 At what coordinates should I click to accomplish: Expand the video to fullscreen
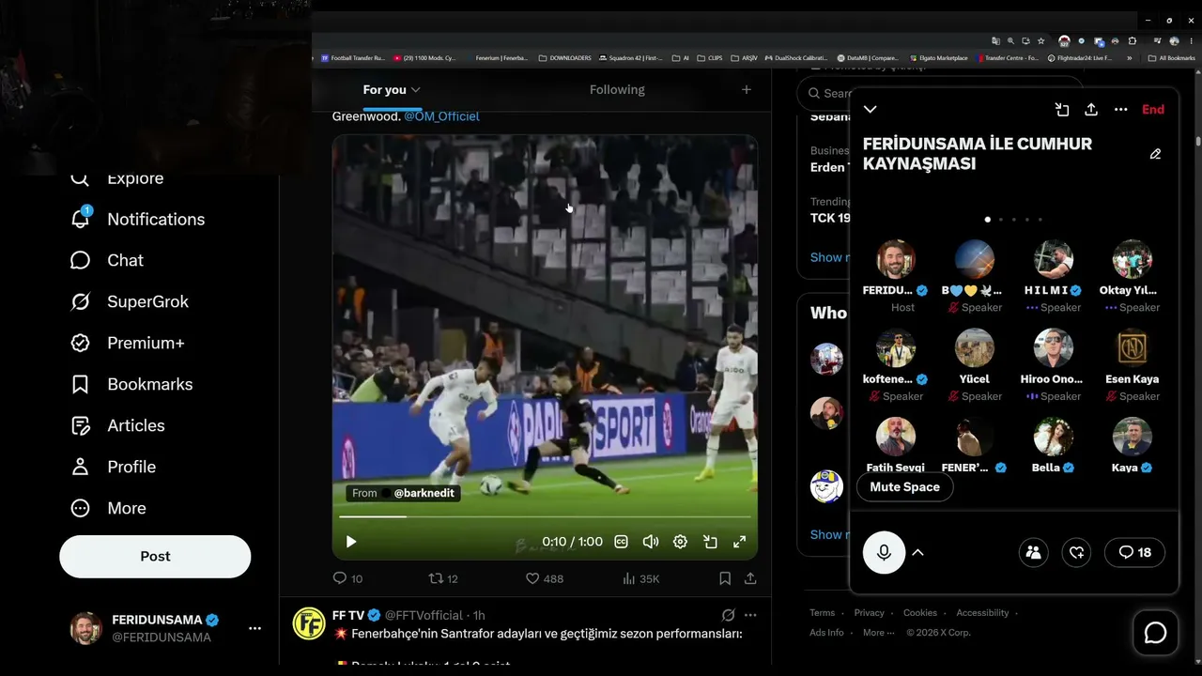click(x=740, y=542)
